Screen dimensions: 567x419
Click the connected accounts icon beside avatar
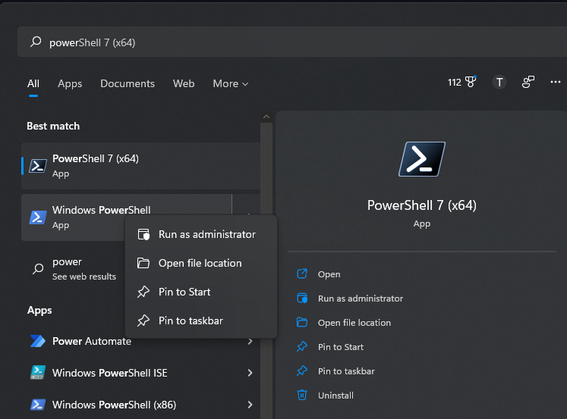pyautogui.click(x=528, y=83)
